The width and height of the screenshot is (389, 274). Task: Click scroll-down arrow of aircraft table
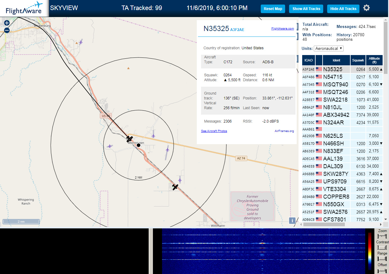[x=385, y=219]
